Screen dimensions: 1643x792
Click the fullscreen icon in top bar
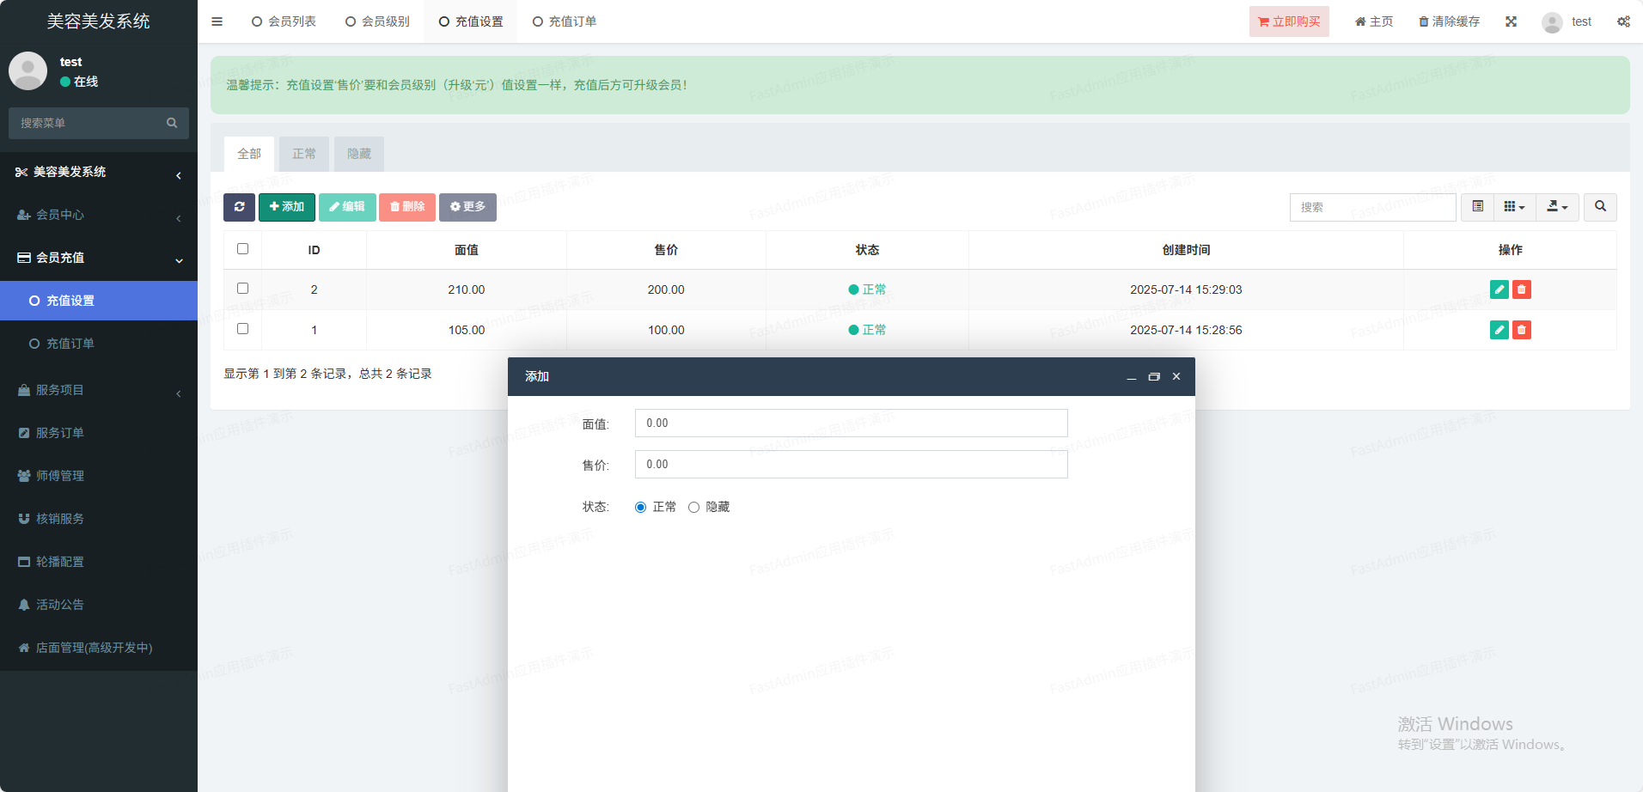[1511, 21]
